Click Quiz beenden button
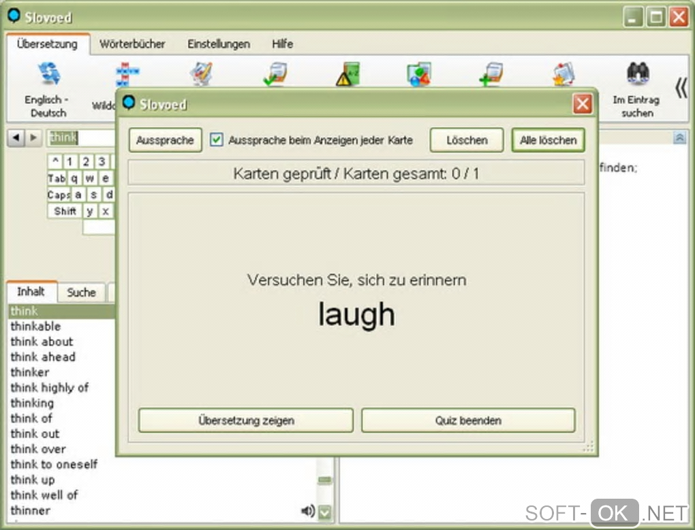Viewport: 695px width, 530px height. (x=468, y=420)
